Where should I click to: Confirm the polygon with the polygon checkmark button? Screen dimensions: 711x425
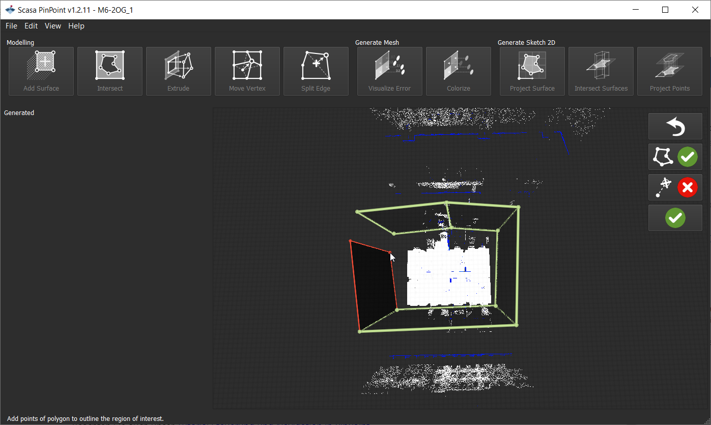coord(675,157)
